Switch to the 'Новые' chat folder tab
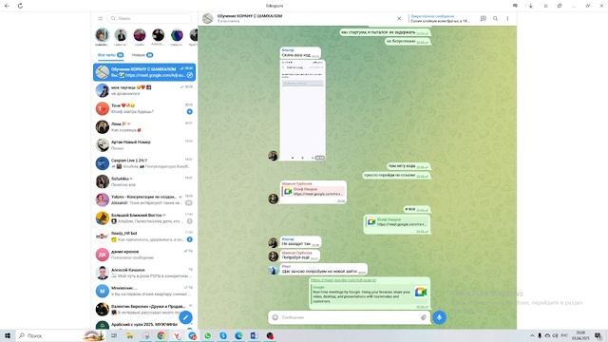Screen dimensions: 608x342 (142, 55)
